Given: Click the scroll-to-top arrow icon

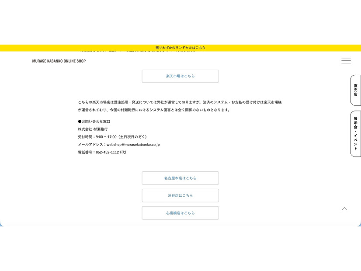Looking at the screenshot, I should [x=344, y=209].
